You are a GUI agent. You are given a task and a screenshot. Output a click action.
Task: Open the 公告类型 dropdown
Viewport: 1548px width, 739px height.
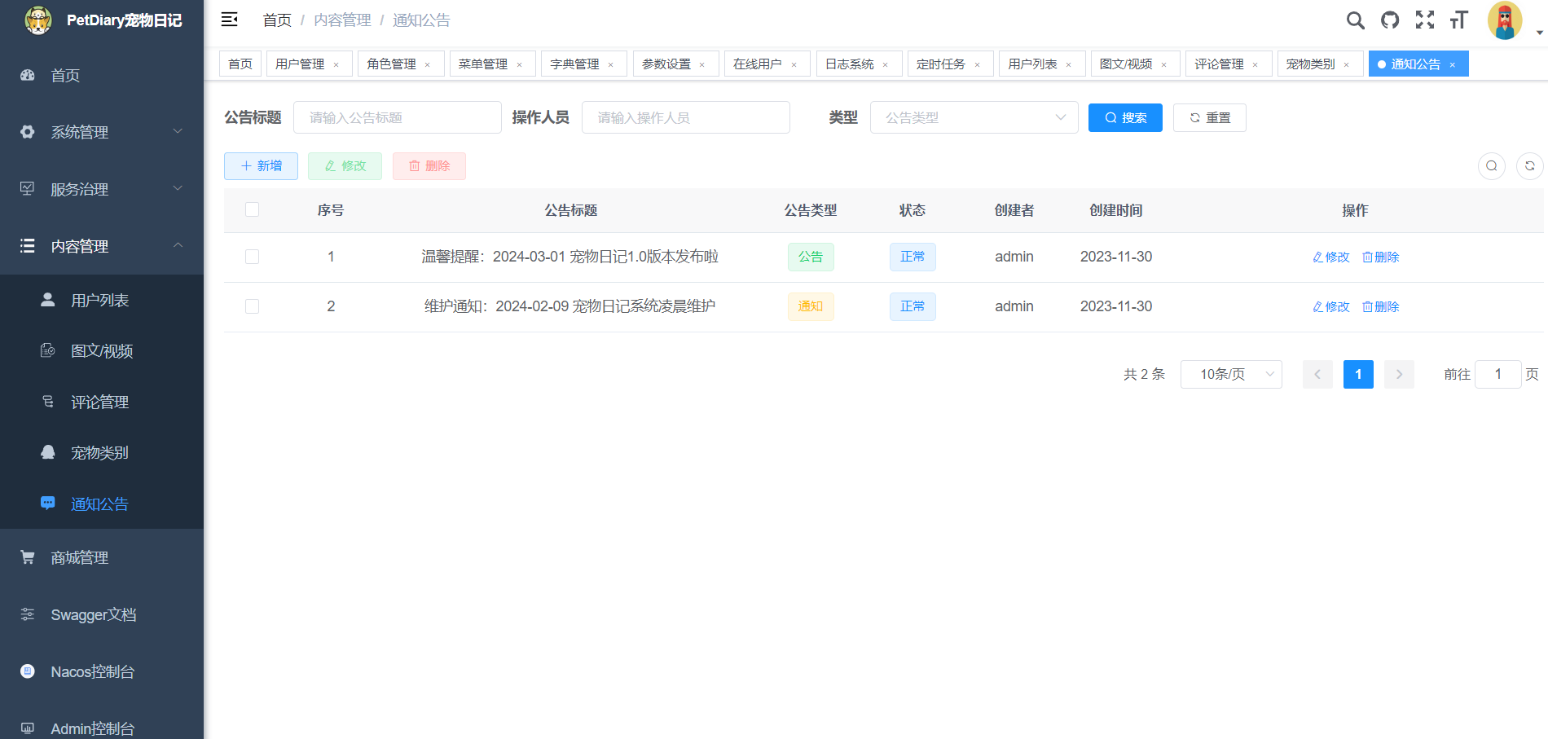pyautogui.click(x=974, y=117)
